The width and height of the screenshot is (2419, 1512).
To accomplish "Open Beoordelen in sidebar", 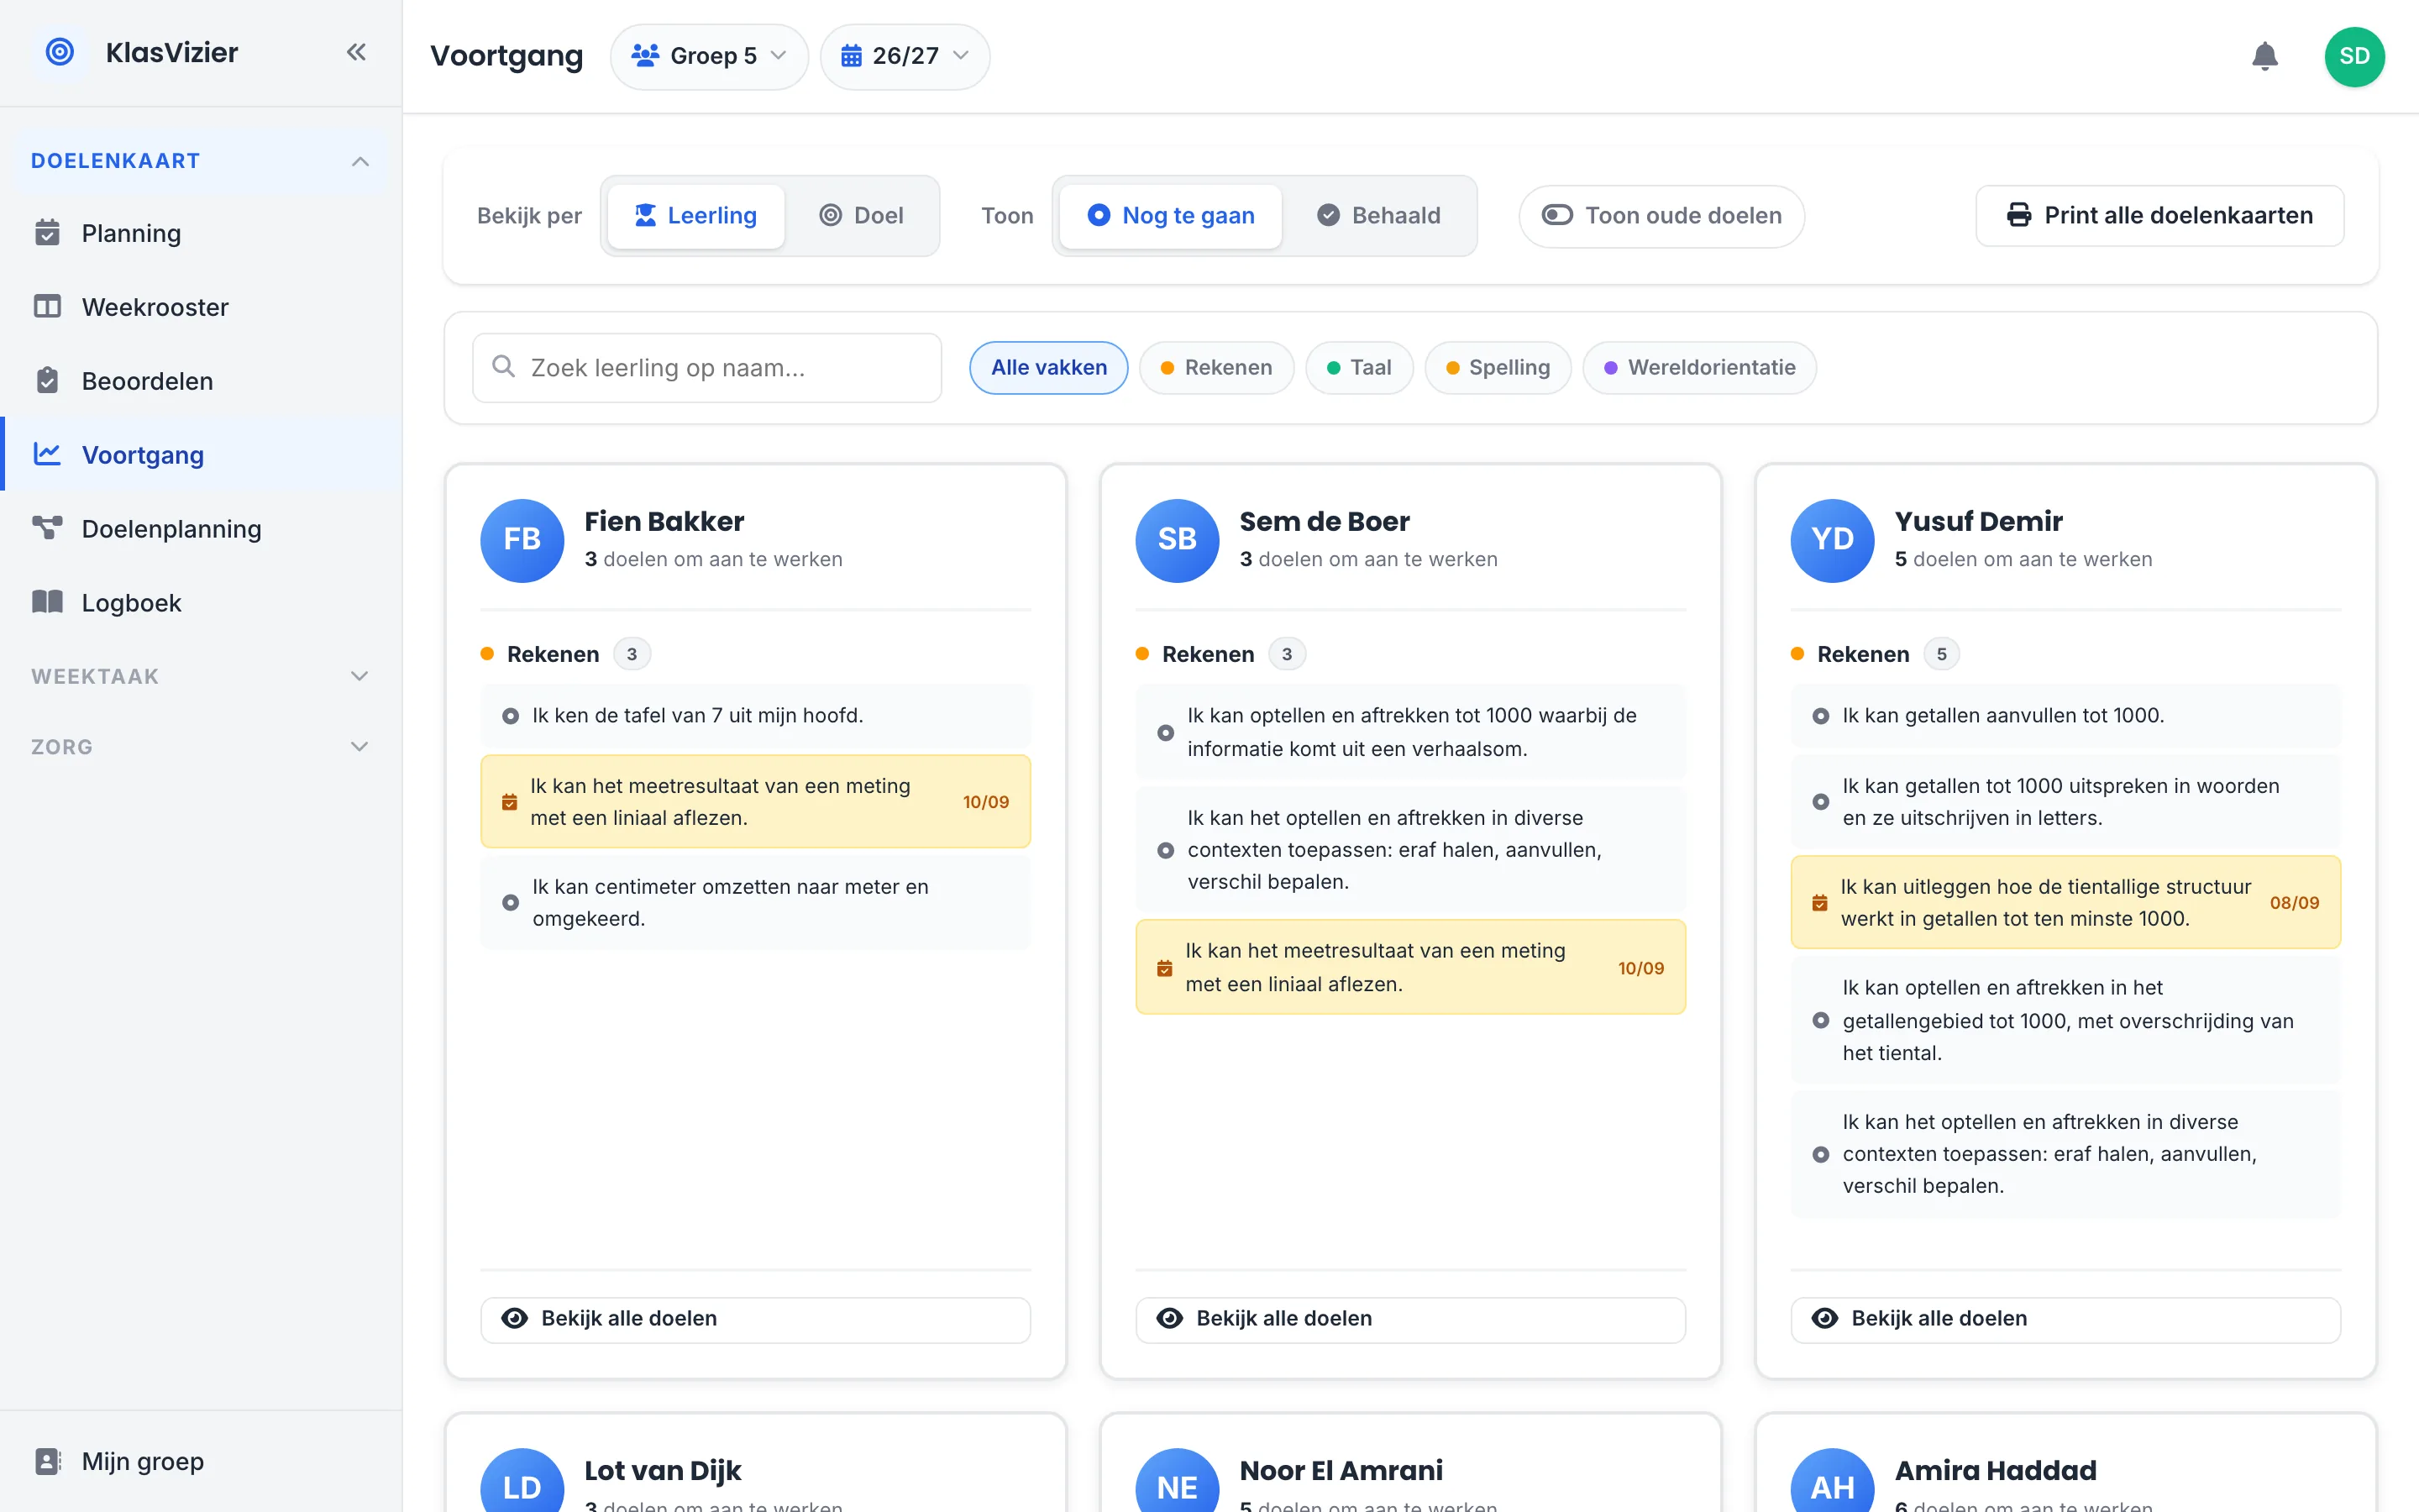I will (200, 381).
